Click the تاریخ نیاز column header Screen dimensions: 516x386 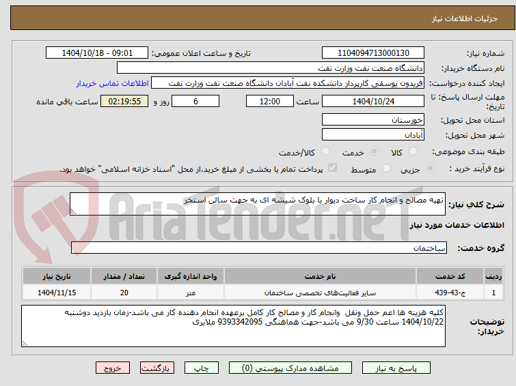click(x=57, y=276)
